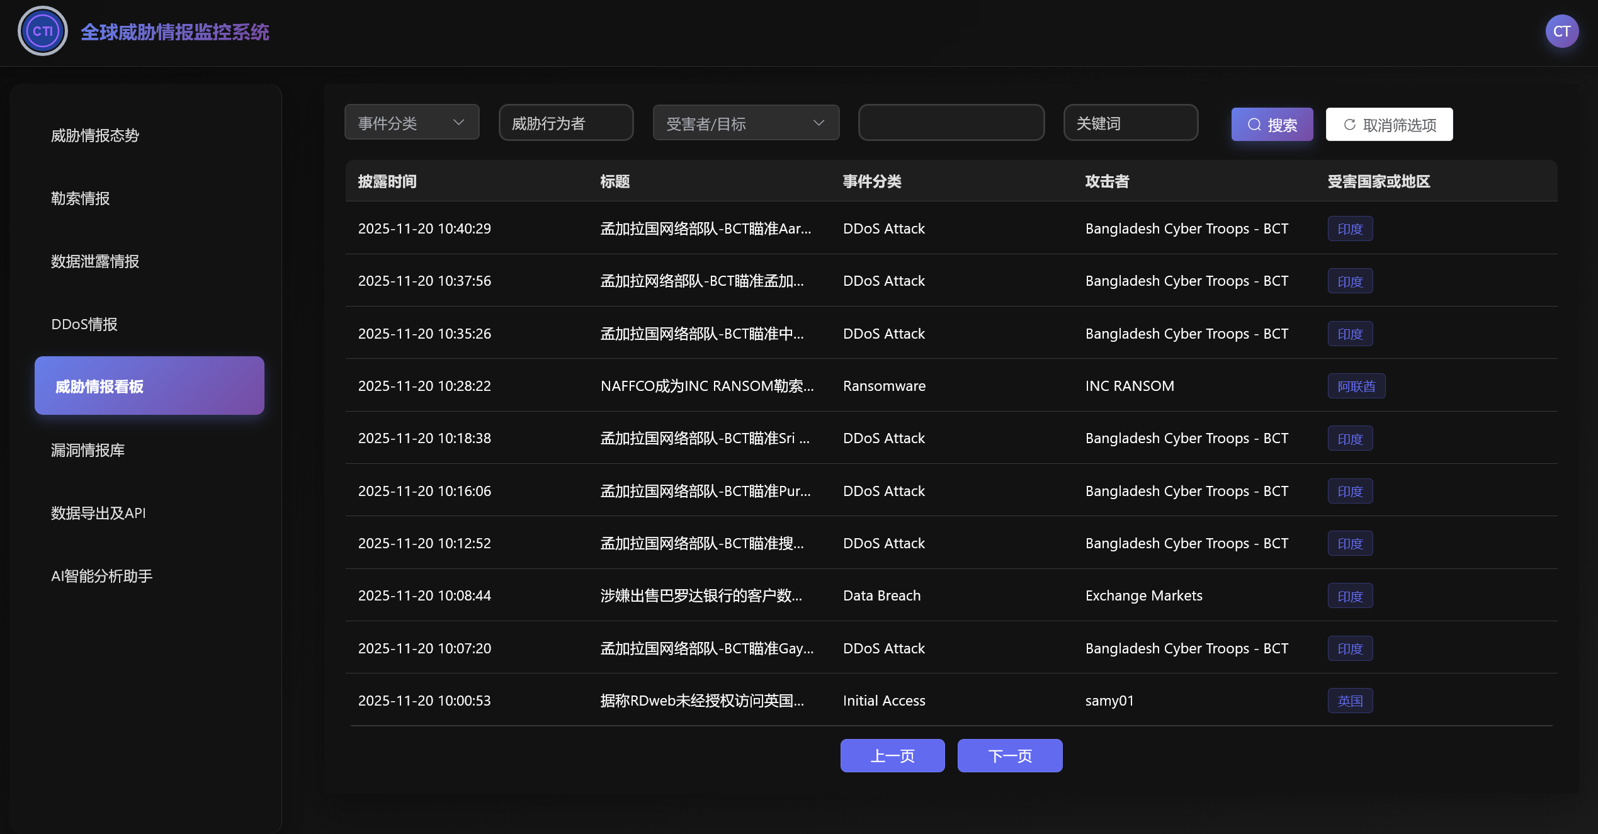Click the refresh icon on 取消筛选项
The image size is (1598, 834).
[x=1349, y=124]
